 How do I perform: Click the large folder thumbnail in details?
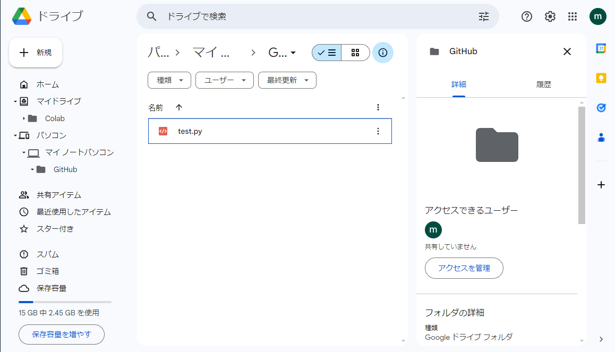(x=497, y=144)
